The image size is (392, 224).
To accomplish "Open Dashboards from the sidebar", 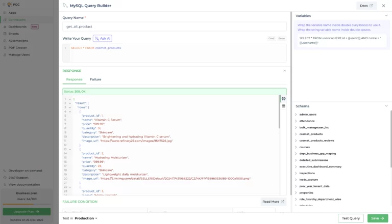I will 17,26.
